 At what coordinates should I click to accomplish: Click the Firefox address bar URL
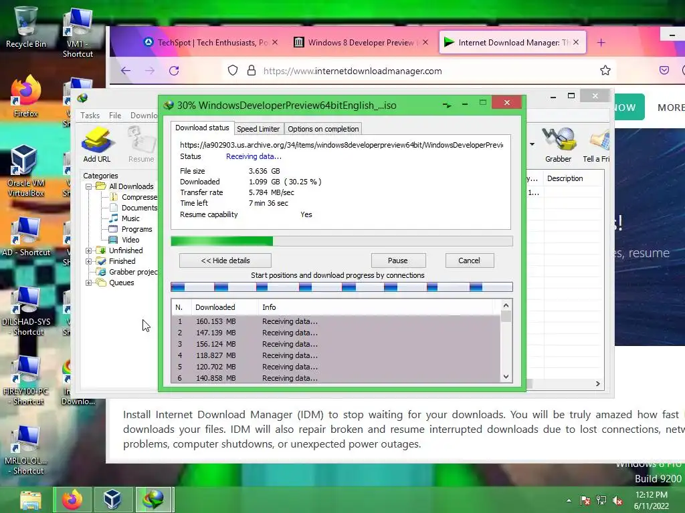pos(353,71)
